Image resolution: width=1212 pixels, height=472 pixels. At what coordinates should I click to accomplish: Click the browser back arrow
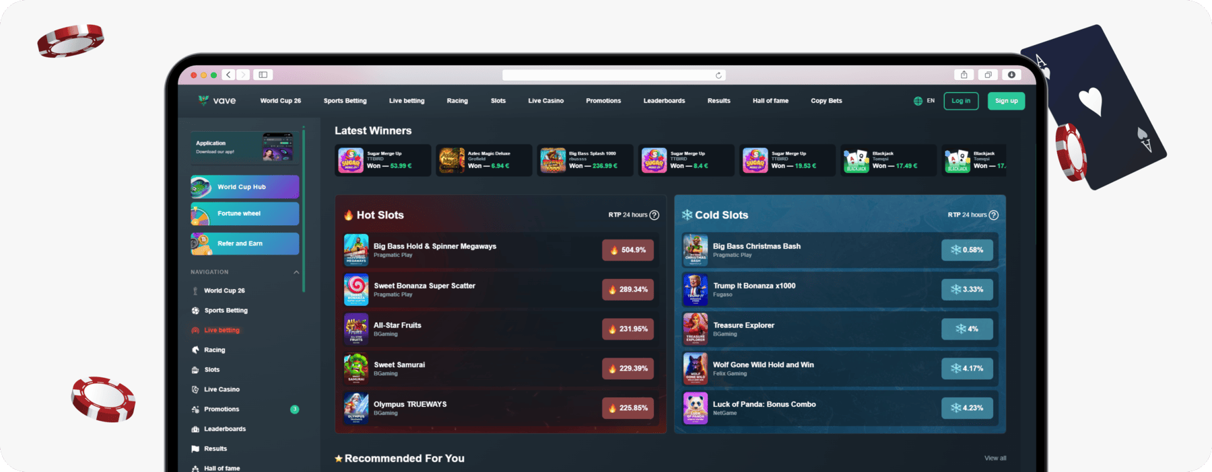(x=229, y=75)
